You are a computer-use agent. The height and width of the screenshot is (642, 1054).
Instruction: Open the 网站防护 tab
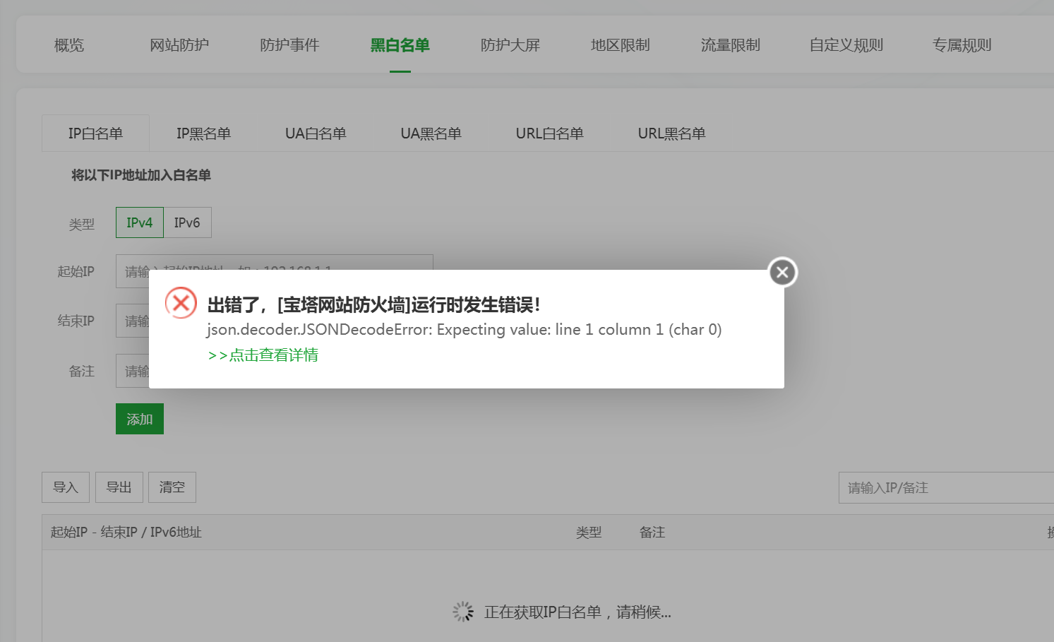click(x=179, y=44)
